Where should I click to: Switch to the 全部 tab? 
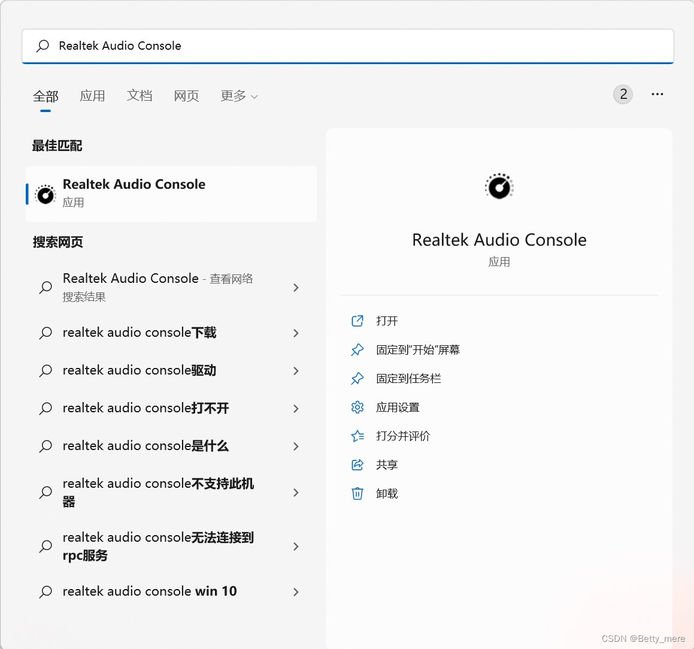coord(46,96)
